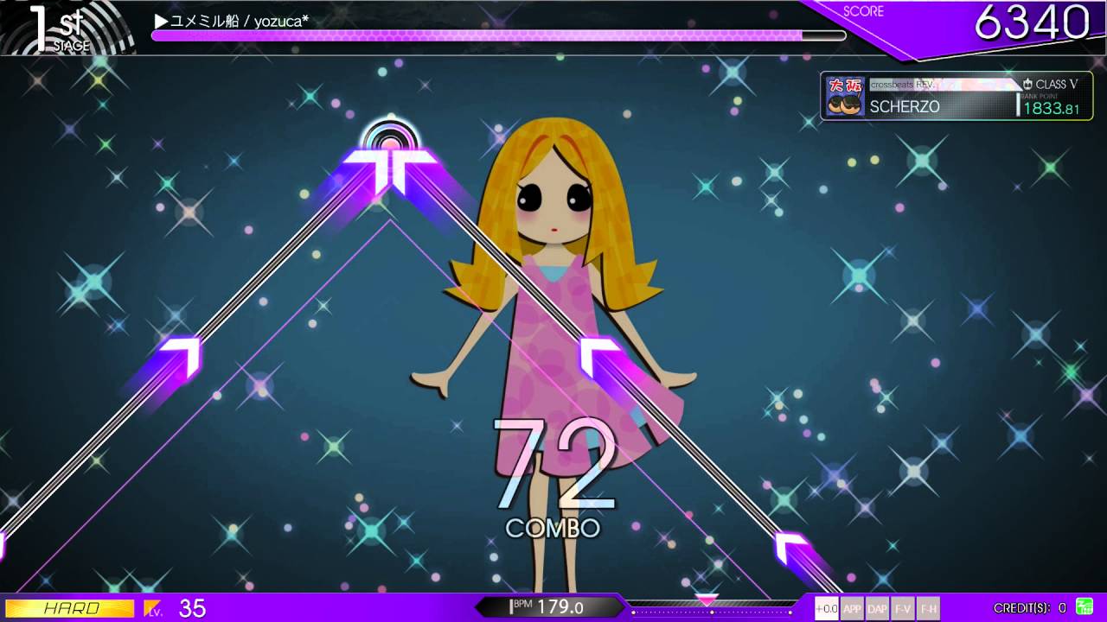Toggle the F-H option indicator
This screenshot has width=1107, height=622.
pyautogui.click(x=928, y=608)
